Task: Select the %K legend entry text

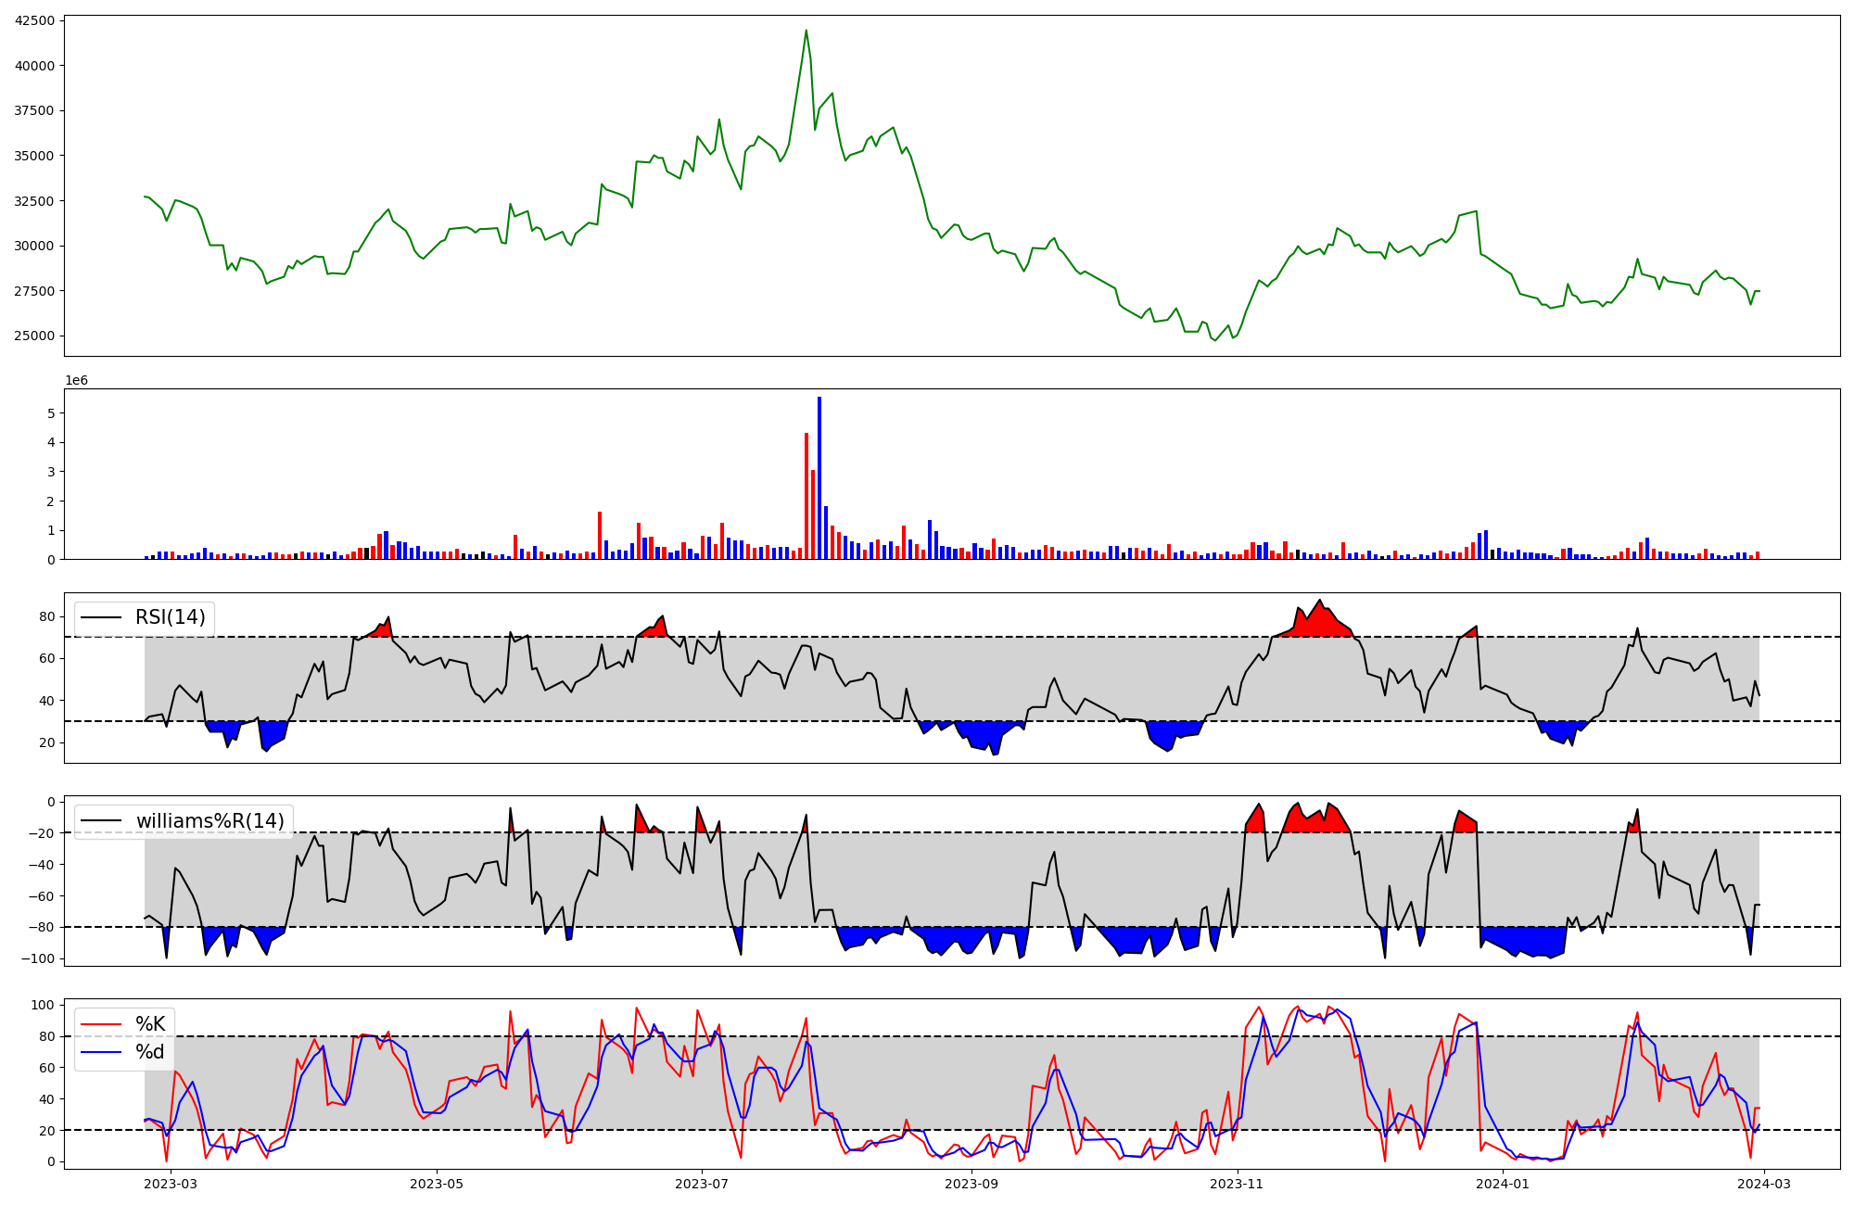Action: [150, 1024]
